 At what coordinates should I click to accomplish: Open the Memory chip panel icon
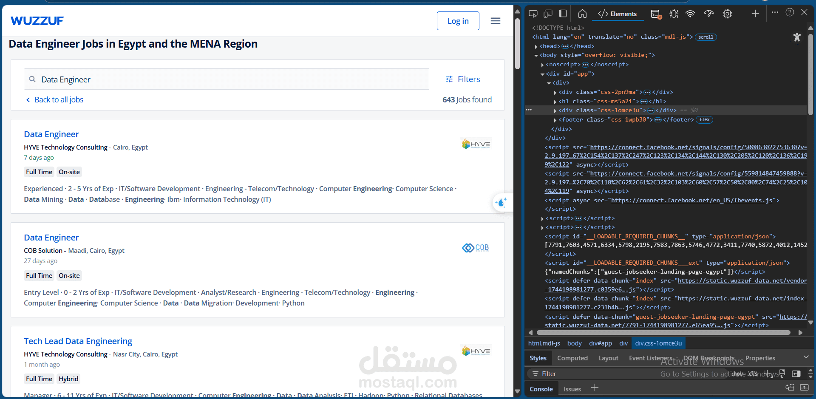tap(727, 14)
